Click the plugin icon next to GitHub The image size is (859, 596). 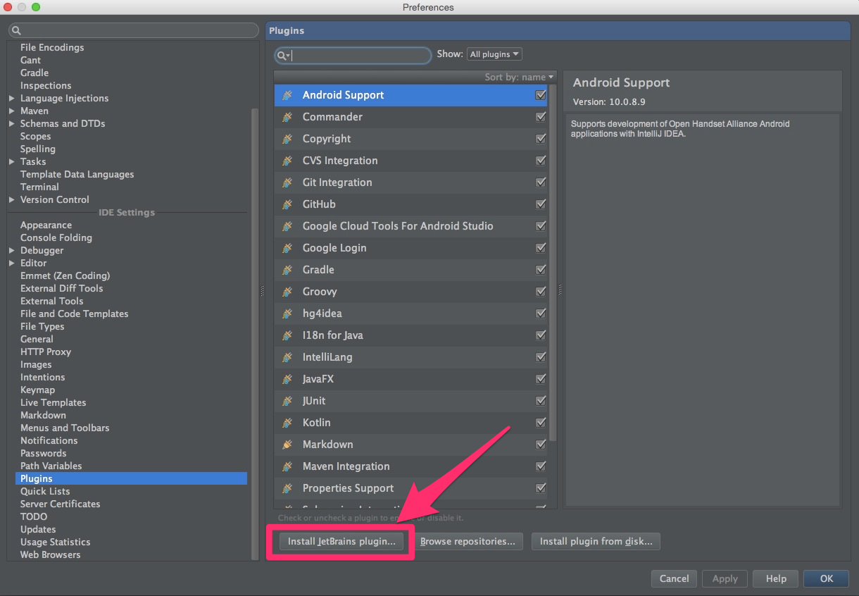(287, 204)
